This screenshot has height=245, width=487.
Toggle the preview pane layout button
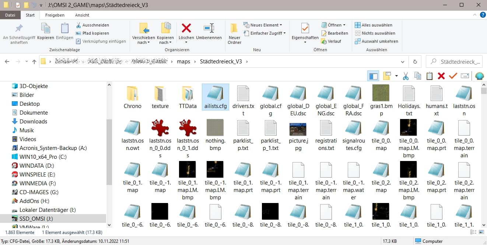click(x=374, y=76)
